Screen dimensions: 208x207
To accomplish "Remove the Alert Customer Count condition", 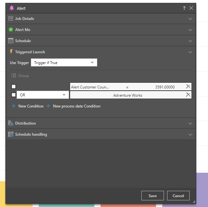I will [188, 87].
